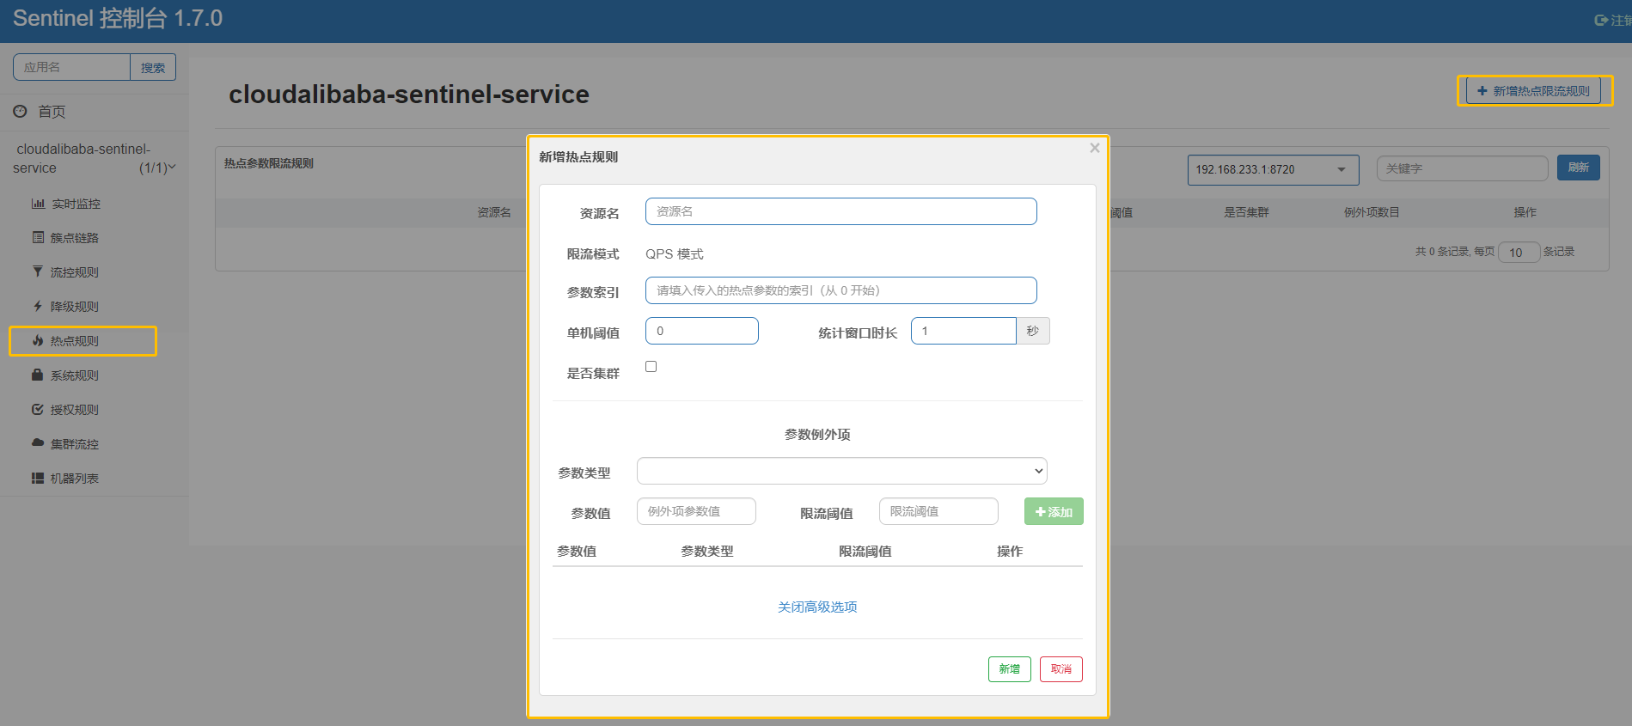Focus the 资源名 input field
The height and width of the screenshot is (726, 1632).
(840, 211)
